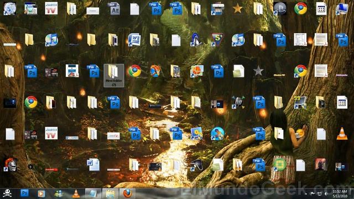Launch the knight helmet game shortcut
Viewport: 354px width, 199px height.
click(x=11, y=165)
